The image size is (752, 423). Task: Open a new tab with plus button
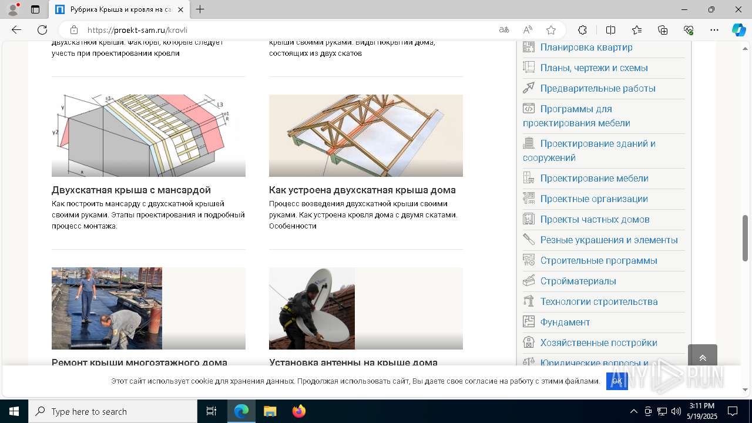point(200,9)
